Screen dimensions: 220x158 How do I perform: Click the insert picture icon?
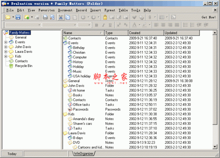pos(173,17)
